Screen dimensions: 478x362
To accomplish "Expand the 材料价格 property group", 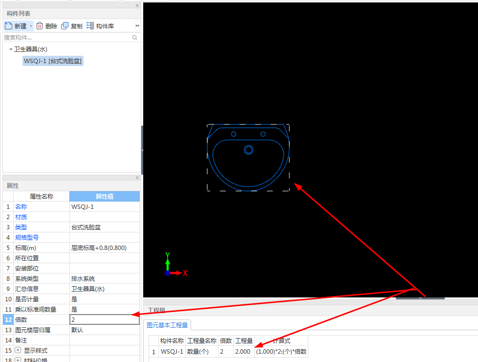I will coord(18,360).
